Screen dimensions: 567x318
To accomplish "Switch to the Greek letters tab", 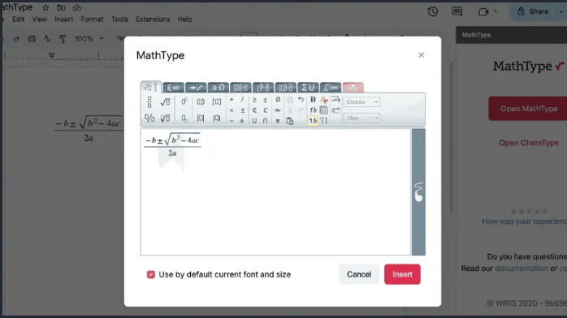I will point(218,88).
